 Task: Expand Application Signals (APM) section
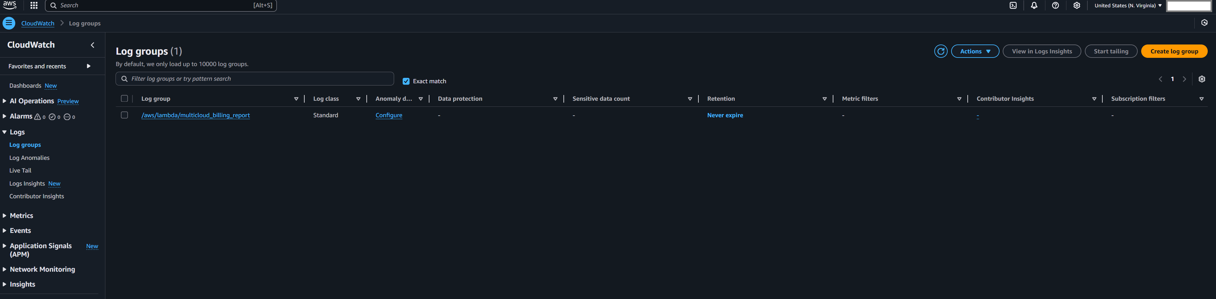click(5, 246)
